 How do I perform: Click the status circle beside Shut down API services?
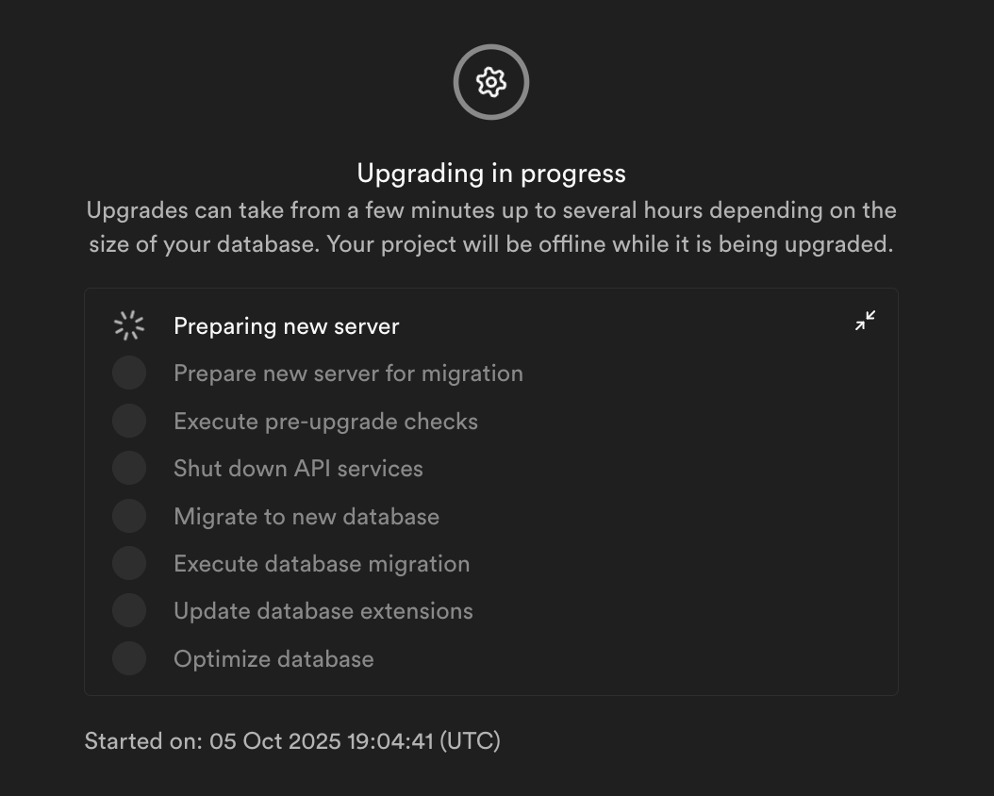[x=129, y=469]
